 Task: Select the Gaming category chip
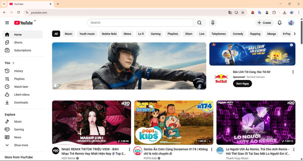(x=156, y=34)
